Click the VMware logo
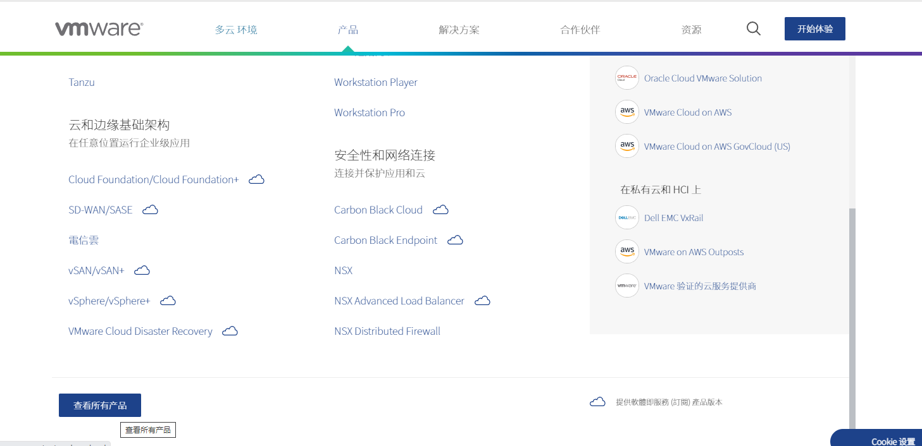The width and height of the screenshot is (922, 446). (99, 29)
